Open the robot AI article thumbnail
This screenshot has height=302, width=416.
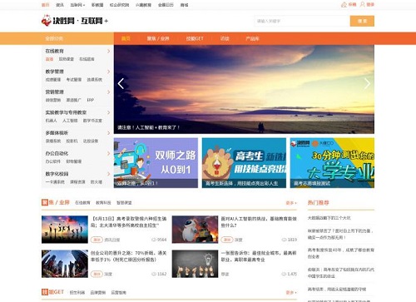pos(195,230)
